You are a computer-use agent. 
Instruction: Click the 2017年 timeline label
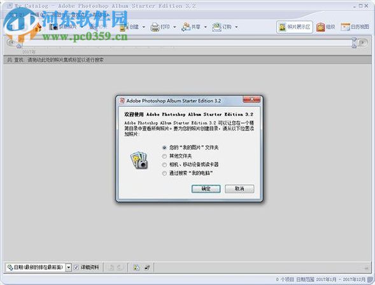29,52
